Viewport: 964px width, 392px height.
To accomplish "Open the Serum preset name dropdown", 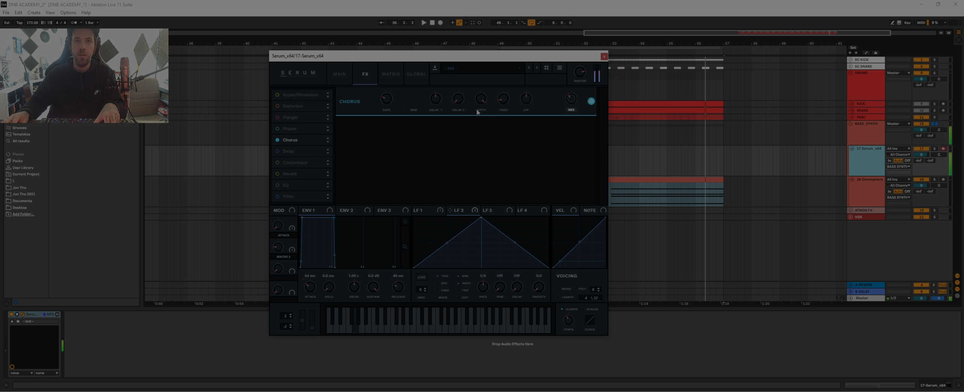I will 483,68.
